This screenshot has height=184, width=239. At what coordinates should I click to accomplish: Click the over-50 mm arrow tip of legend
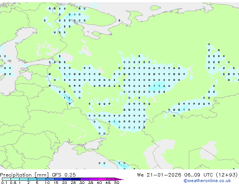(119, 179)
